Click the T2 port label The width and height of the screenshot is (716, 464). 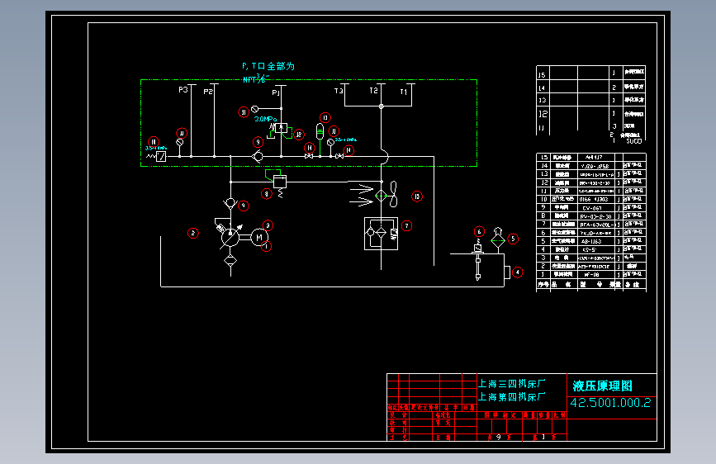point(373,91)
